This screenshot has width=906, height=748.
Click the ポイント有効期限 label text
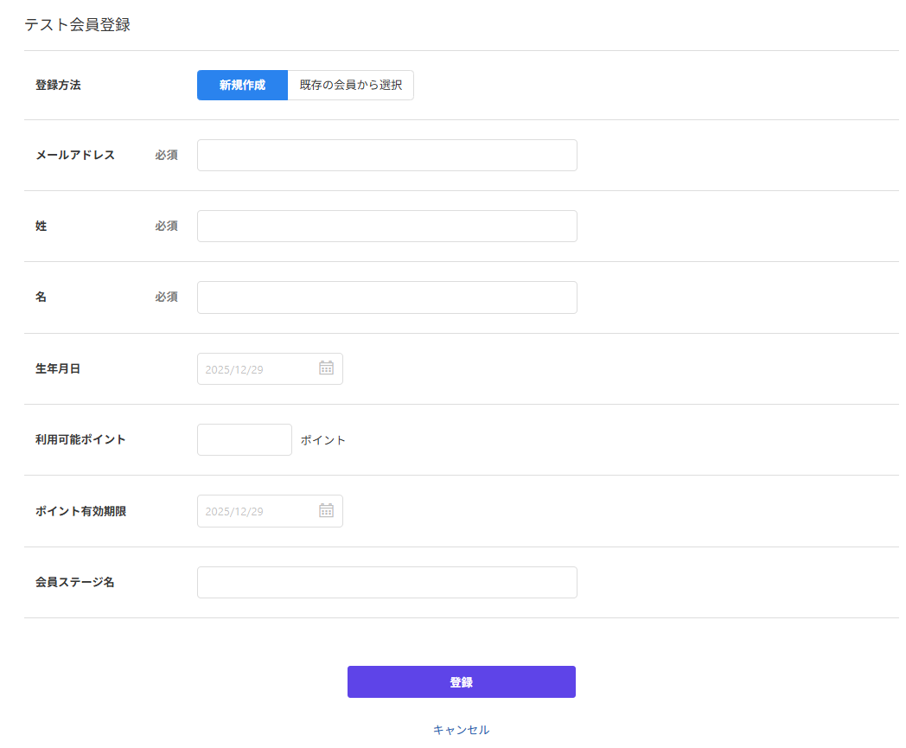tap(80, 511)
